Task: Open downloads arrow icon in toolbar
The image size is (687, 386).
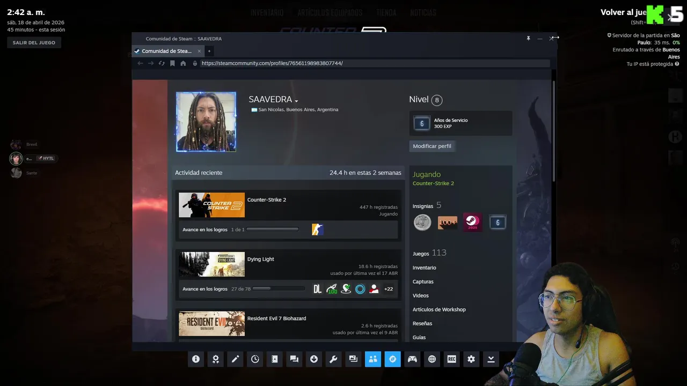Action: pyautogui.click(x=314, y=359)
